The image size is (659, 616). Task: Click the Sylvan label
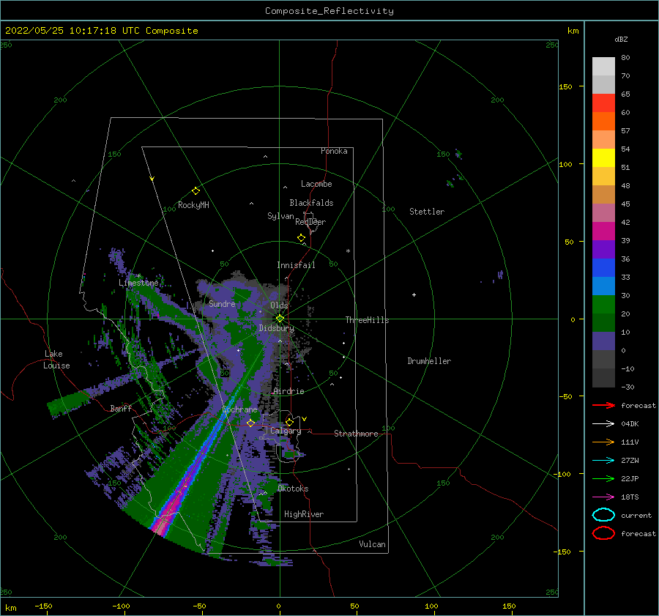(280, 216)
